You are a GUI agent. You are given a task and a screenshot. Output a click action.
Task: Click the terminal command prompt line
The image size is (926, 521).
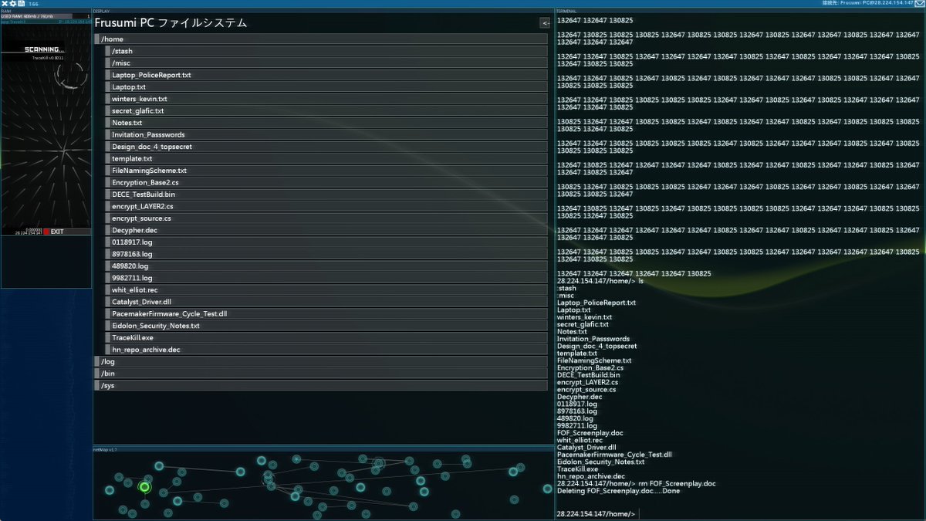tap(596, 513)
